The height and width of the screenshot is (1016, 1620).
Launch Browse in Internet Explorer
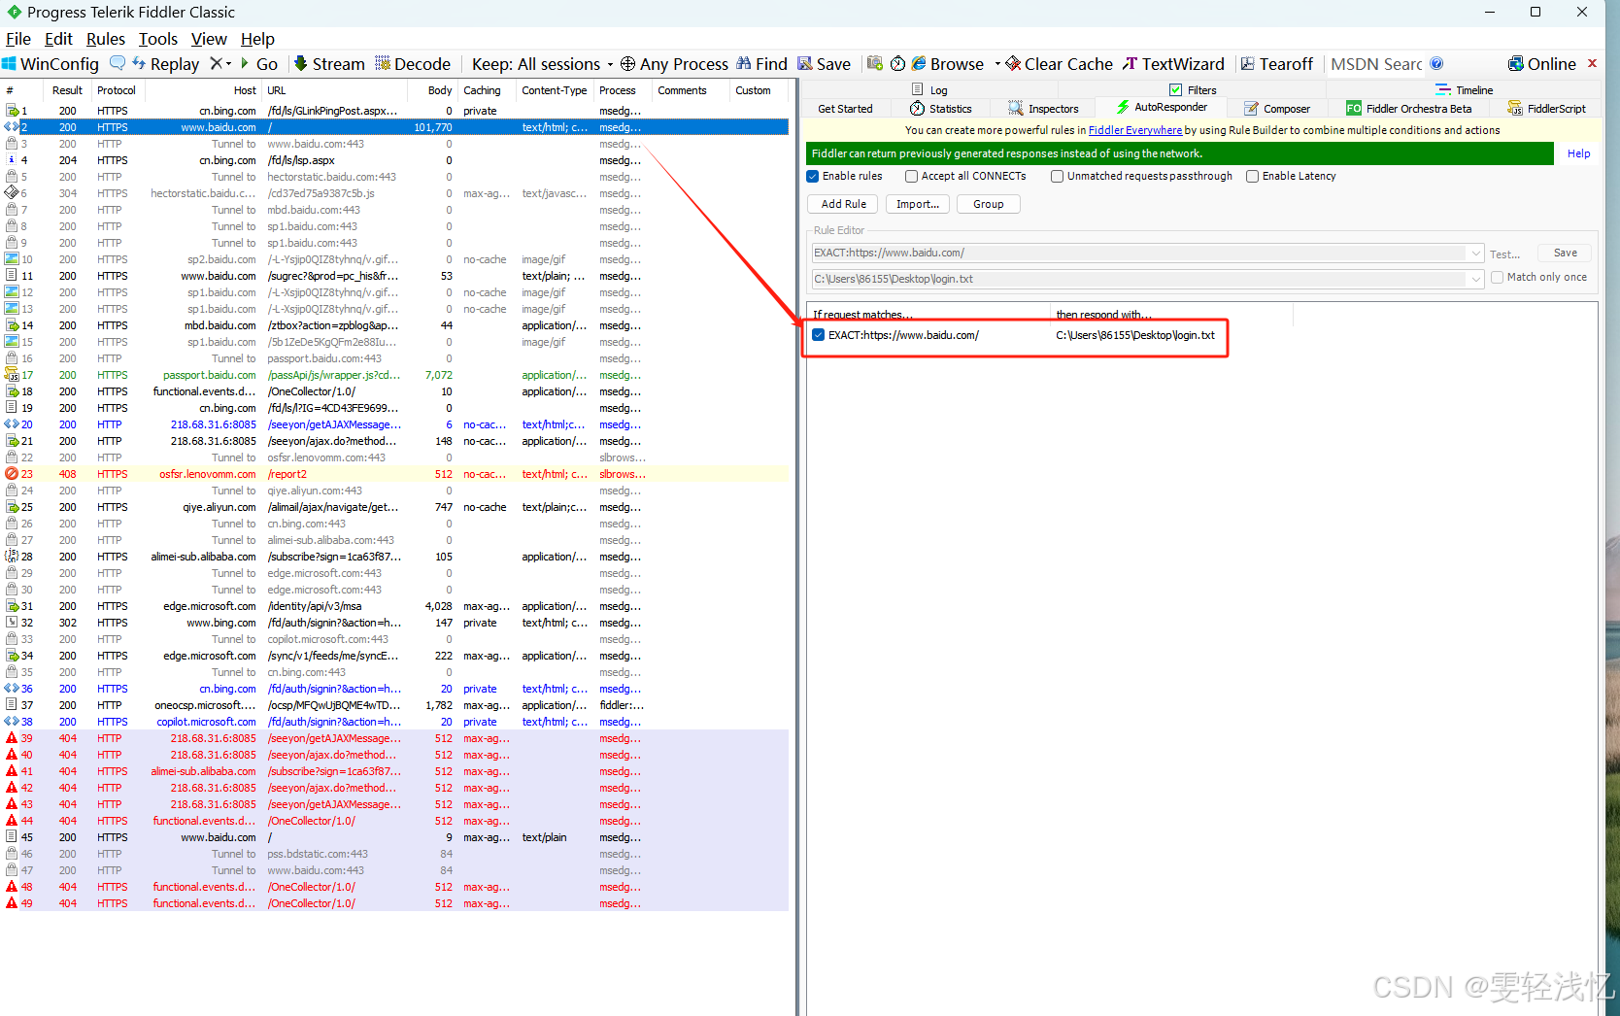(x=948, y=64)
